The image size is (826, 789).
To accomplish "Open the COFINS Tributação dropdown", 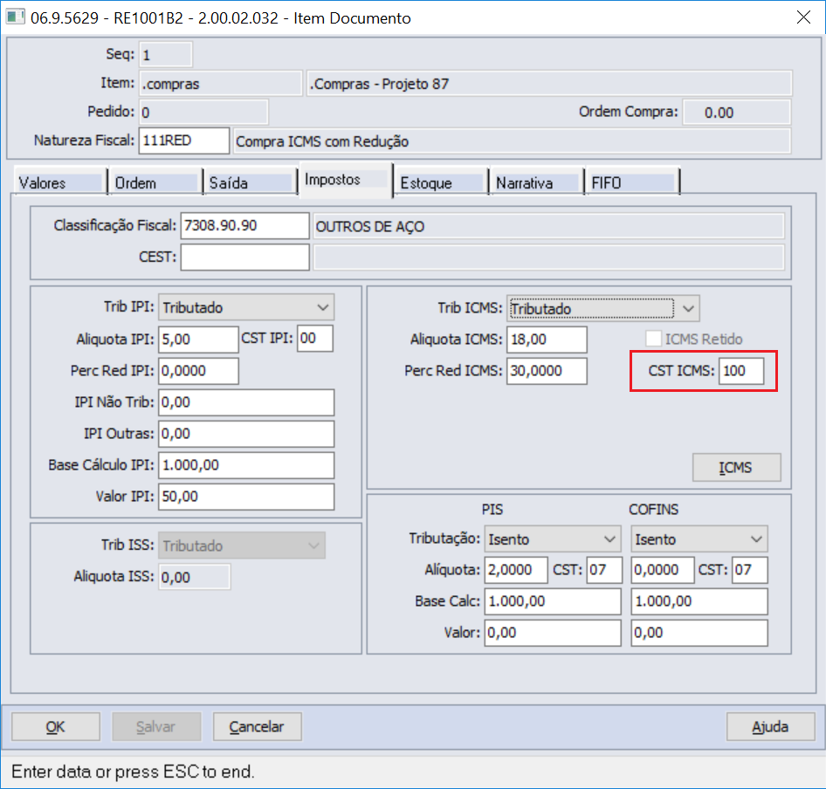I will point(699,539).
